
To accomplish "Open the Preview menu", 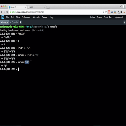I will (45, 17).
